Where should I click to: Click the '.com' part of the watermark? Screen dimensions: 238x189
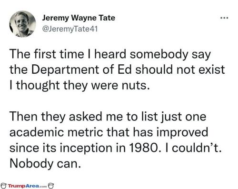[43, 186]
